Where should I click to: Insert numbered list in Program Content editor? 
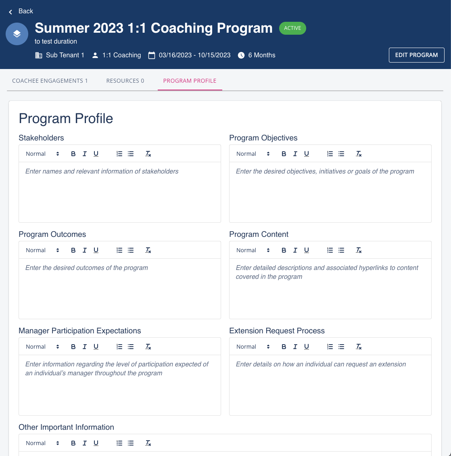[x=330, y=250]
